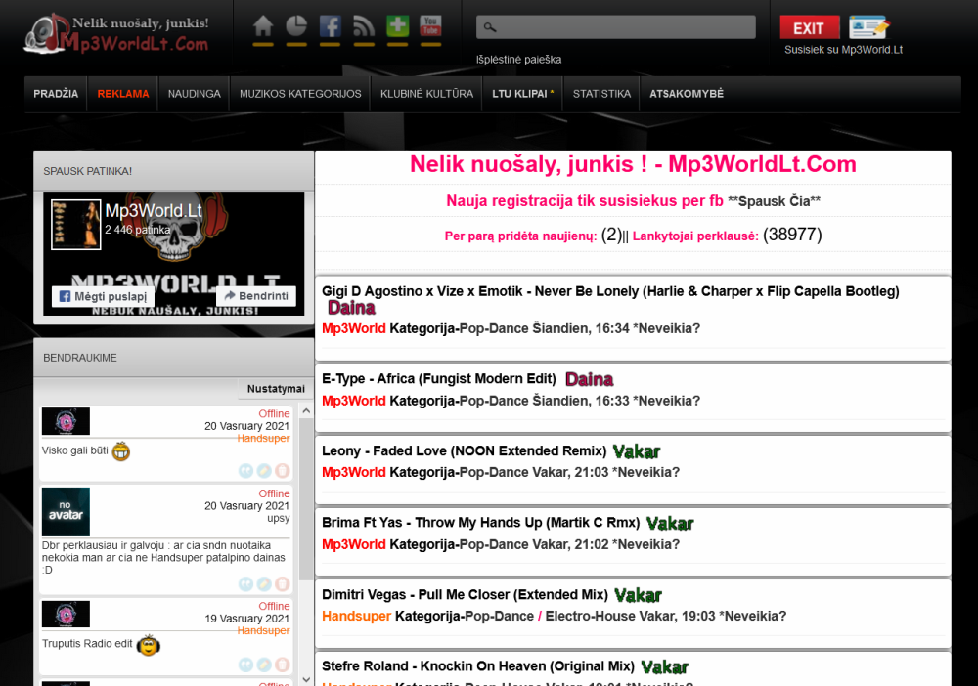Open the 'Išplėstinė paieška' advanced search link

[518, 60]
